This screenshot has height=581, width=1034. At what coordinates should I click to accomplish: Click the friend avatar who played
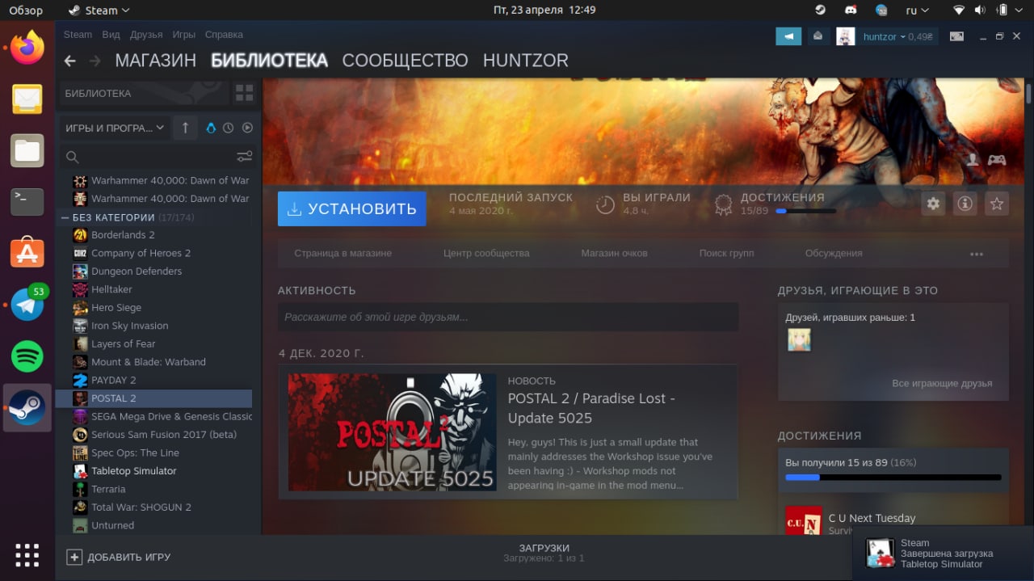[799, 339]
